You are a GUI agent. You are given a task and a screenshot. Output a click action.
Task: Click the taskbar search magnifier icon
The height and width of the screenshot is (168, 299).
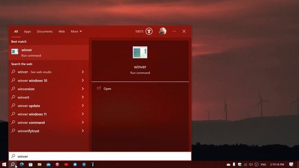pos(13,164)
